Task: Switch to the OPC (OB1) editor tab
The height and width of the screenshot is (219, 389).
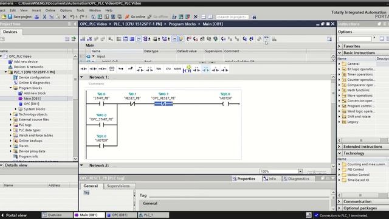Action: point(122,215)
